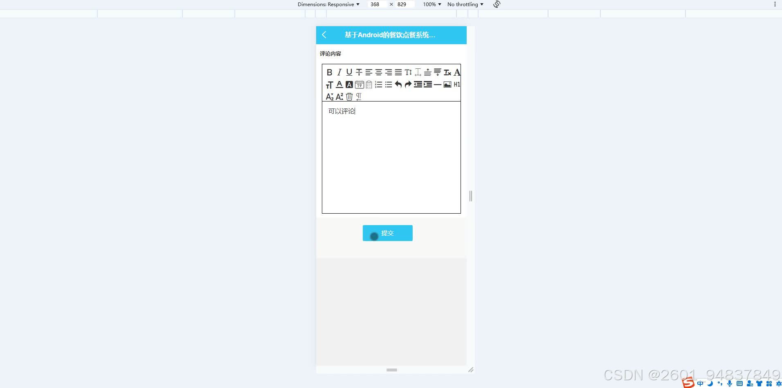Create an unordered bullet list

click(x=388, y=85)
